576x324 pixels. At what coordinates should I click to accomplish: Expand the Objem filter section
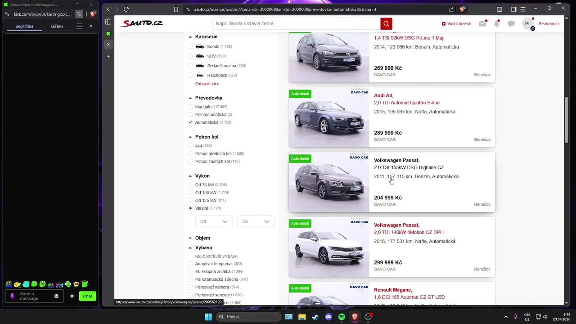[190, 238]
